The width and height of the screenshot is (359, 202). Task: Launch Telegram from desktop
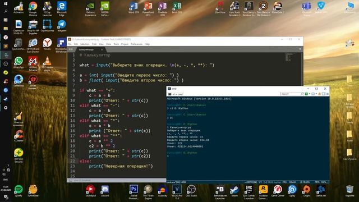click(62, 26)
